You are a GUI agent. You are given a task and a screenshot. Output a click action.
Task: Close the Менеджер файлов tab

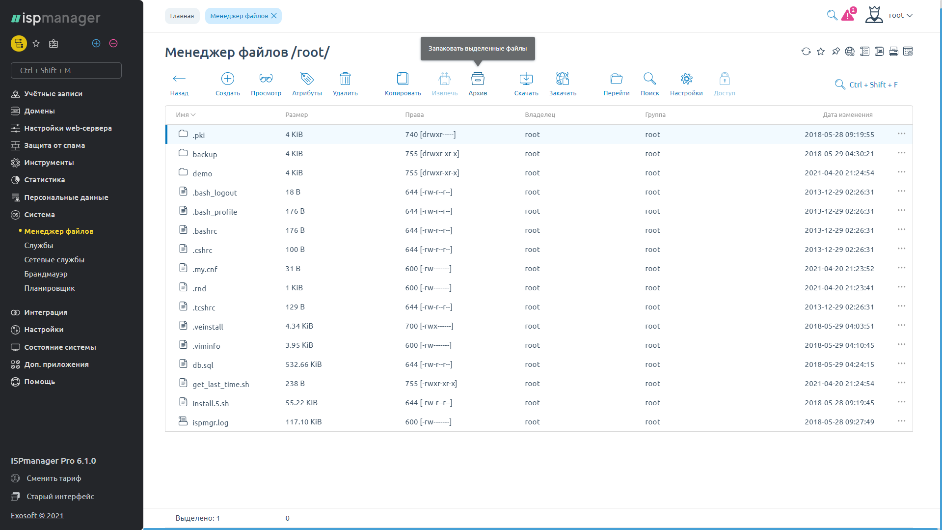click(x=274, y=16)
